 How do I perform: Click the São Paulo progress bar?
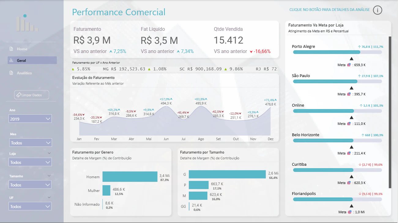[x=337, y=81]
